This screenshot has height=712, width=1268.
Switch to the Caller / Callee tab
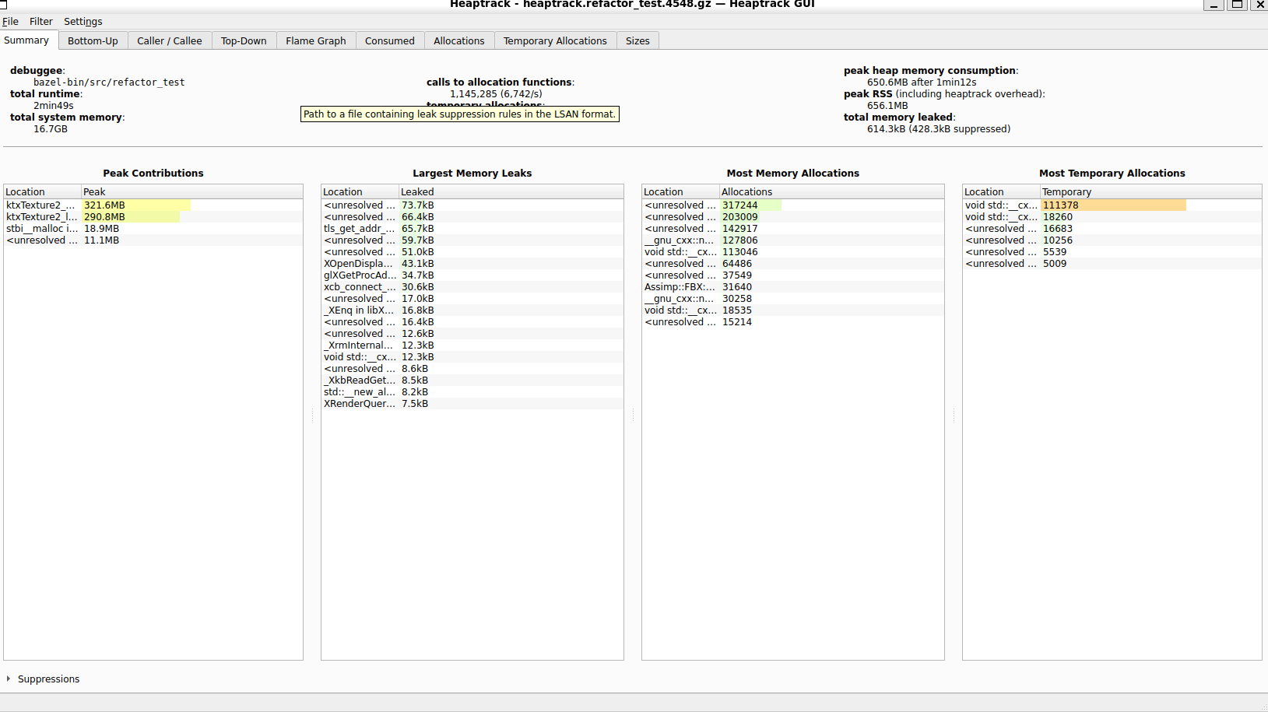click(x=169, y=41)
